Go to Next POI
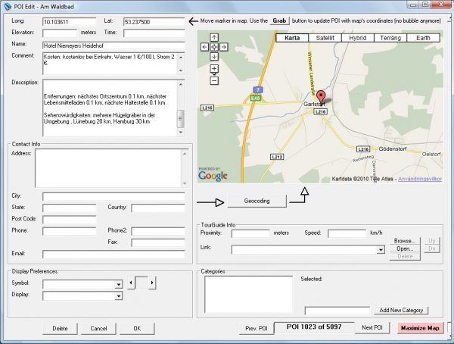This screenshot has width=454, height=344. click(x=372, y=328)
